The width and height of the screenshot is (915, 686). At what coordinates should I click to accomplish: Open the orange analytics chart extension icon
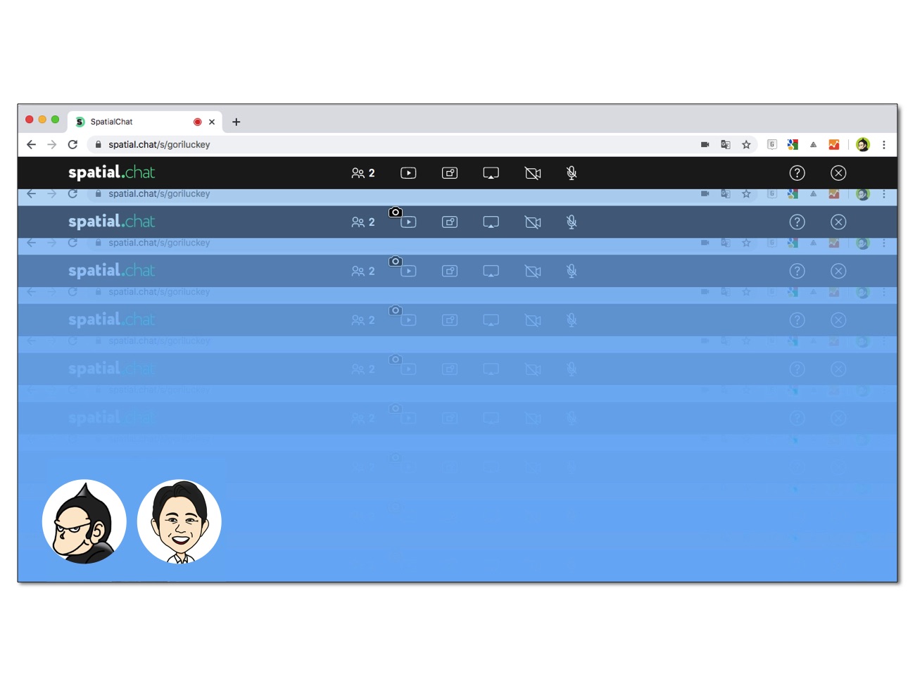(834, 144)
